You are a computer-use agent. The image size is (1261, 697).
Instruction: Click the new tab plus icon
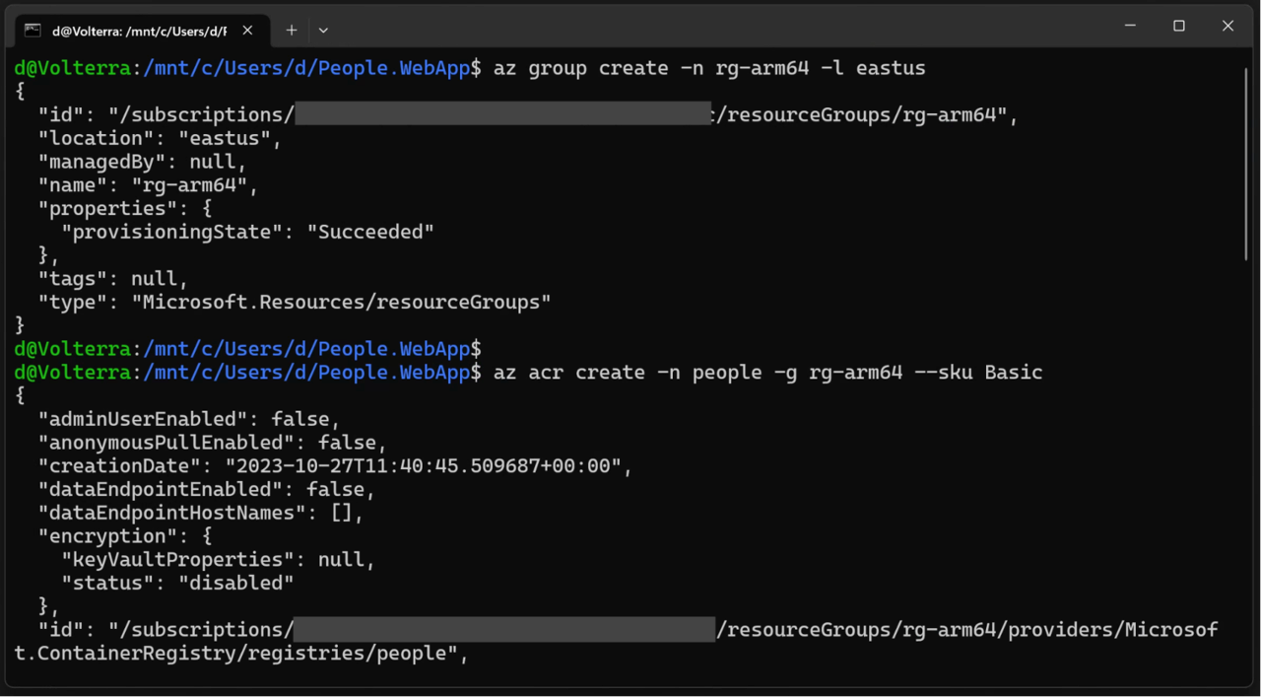coord(292,30)
